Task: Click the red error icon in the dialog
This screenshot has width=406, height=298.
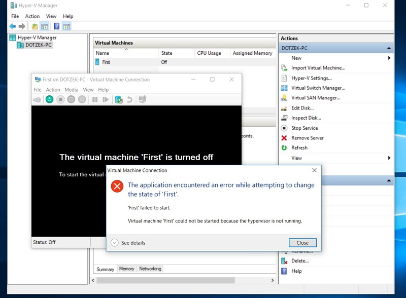Action: [116, 187]
